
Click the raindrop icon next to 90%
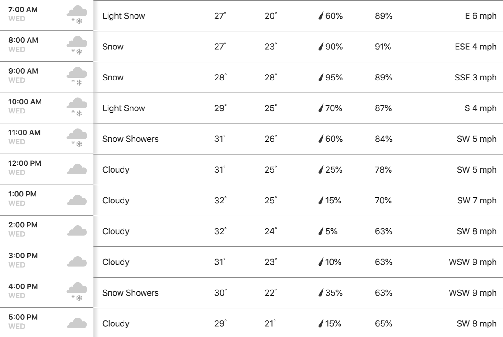click(x=321, y=47)
